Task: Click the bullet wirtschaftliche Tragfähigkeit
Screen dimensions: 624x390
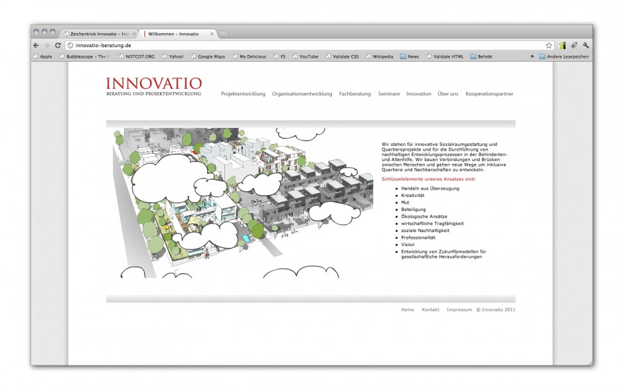Action: (x=433, y=224)
